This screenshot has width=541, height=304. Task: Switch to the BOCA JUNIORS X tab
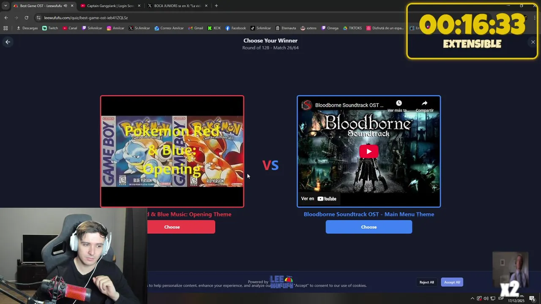tap(178, 6)
